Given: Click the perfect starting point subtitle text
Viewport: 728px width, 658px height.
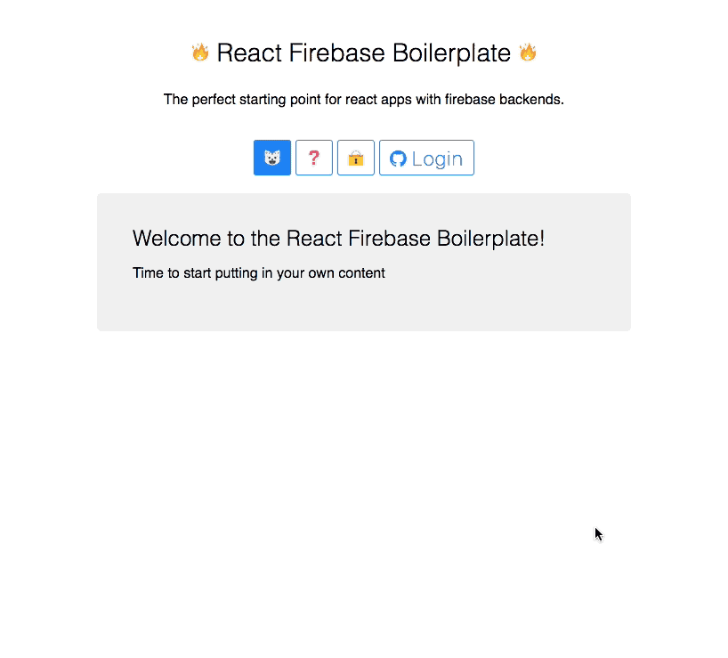Looking at the screenshot, I should click(363, 100).
